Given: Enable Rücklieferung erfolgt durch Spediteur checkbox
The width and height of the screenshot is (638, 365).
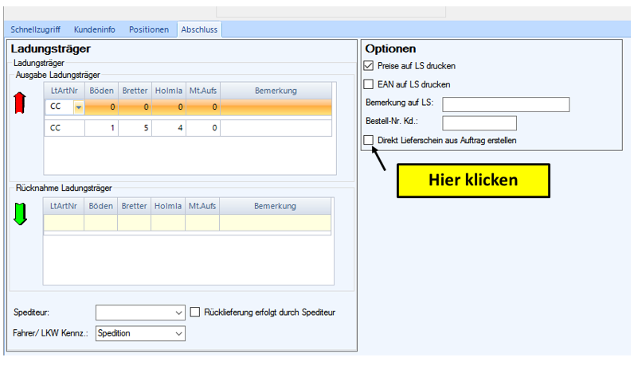Looking at the screenshot, I should pyautogui.click(x=196, y=313).
